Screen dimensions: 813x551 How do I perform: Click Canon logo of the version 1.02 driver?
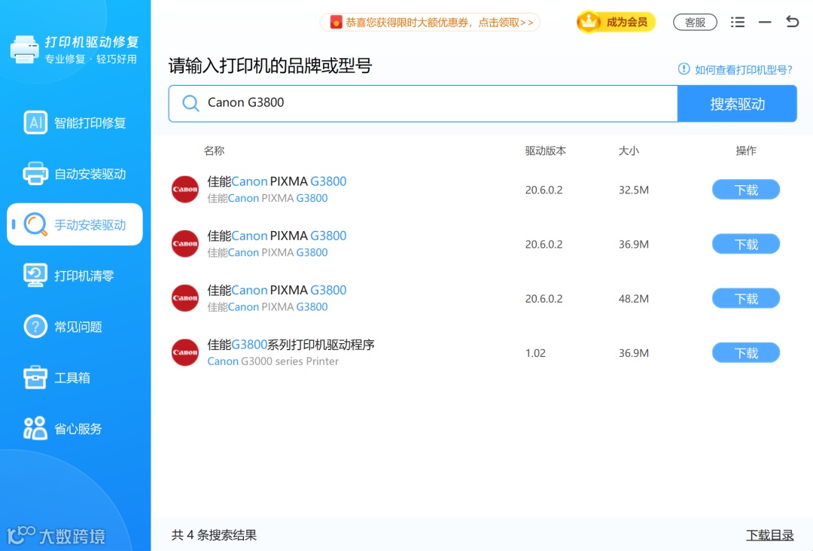point(185,352)
